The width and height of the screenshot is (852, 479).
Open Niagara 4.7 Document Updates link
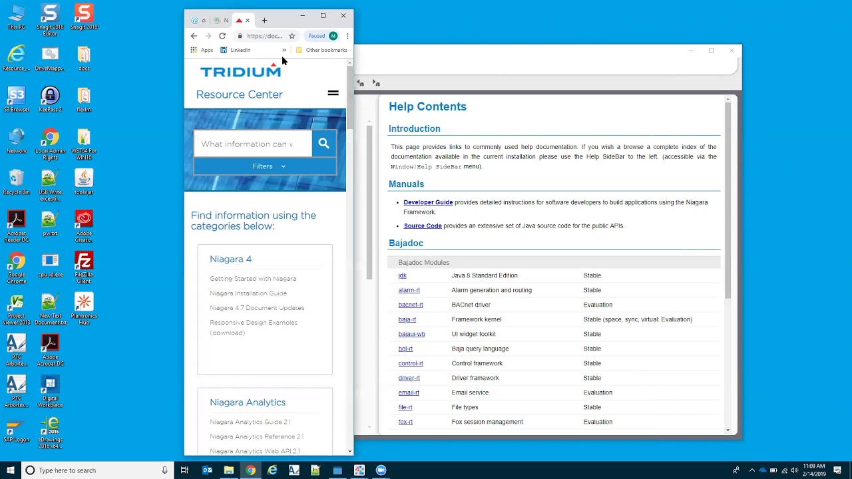[257, 308]
